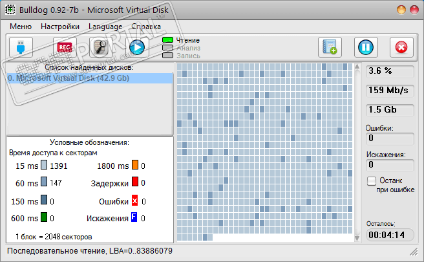Click the 1.5 Gb read amount field
Image resolution: width=424 pixels, height=262 pixels.
(390, 110)
